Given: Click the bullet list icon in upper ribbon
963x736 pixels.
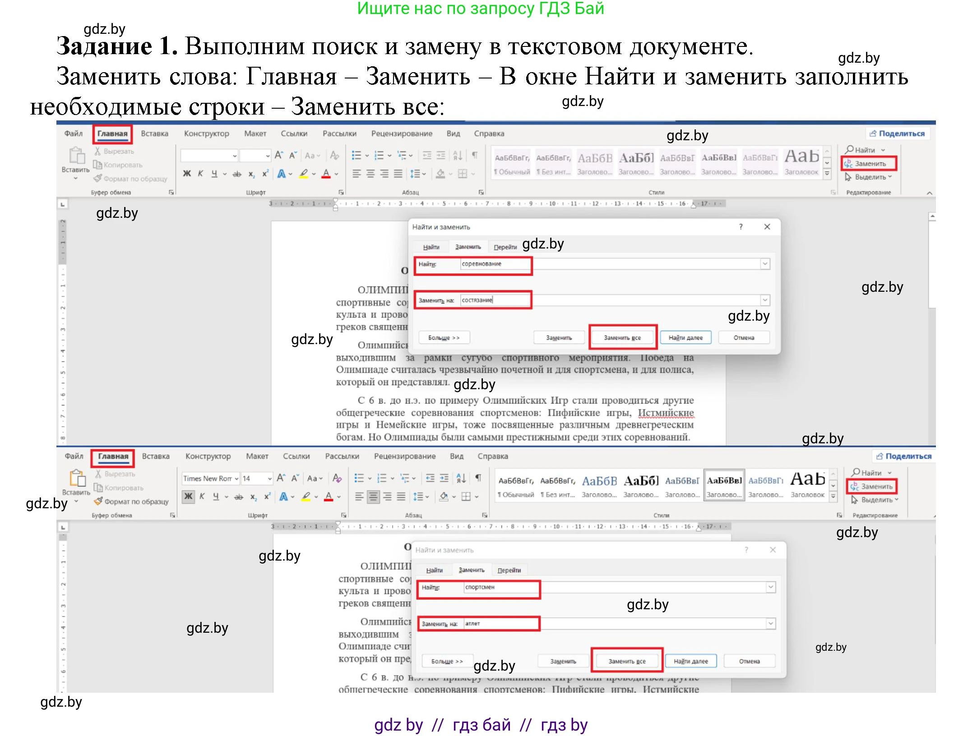Looking at the screenshot, I should click(x=356, y=156).
